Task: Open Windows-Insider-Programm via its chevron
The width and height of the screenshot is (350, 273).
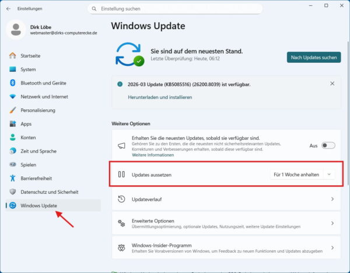Action: [x=332, y=247]
